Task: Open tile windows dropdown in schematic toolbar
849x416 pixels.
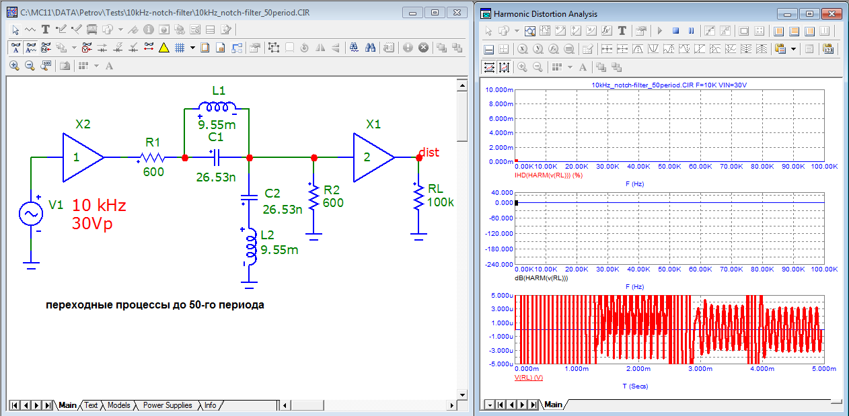Action: [x=96, y=66]
